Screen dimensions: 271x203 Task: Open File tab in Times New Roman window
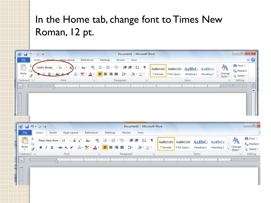point(25,133)
